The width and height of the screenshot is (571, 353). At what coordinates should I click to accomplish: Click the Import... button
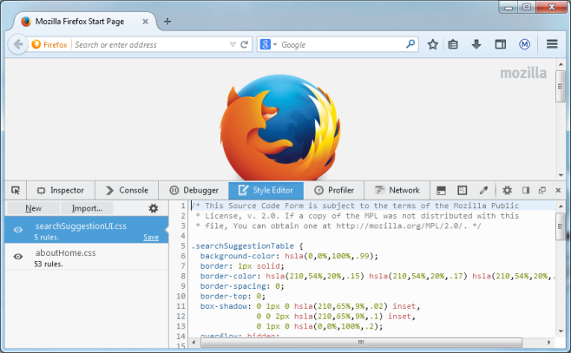point(87,208)
